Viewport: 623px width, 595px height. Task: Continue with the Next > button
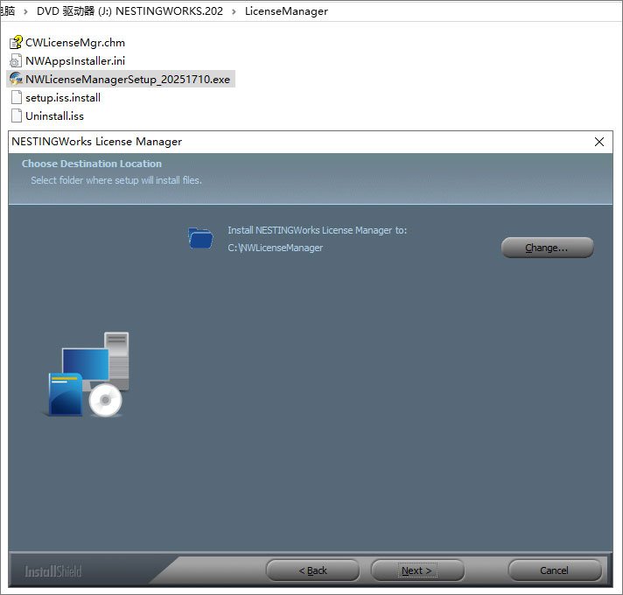pos(417,570)
